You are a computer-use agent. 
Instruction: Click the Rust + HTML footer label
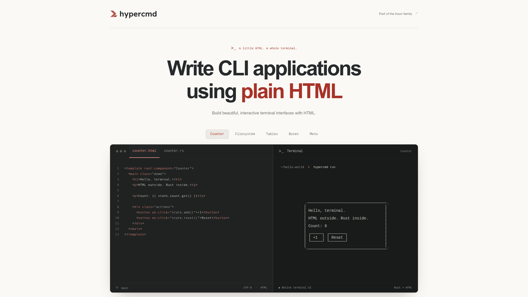403,288
